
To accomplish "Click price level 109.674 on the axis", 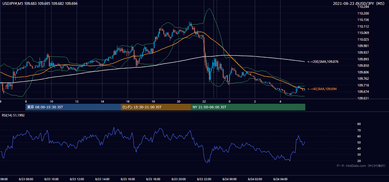I will [363, 92].
